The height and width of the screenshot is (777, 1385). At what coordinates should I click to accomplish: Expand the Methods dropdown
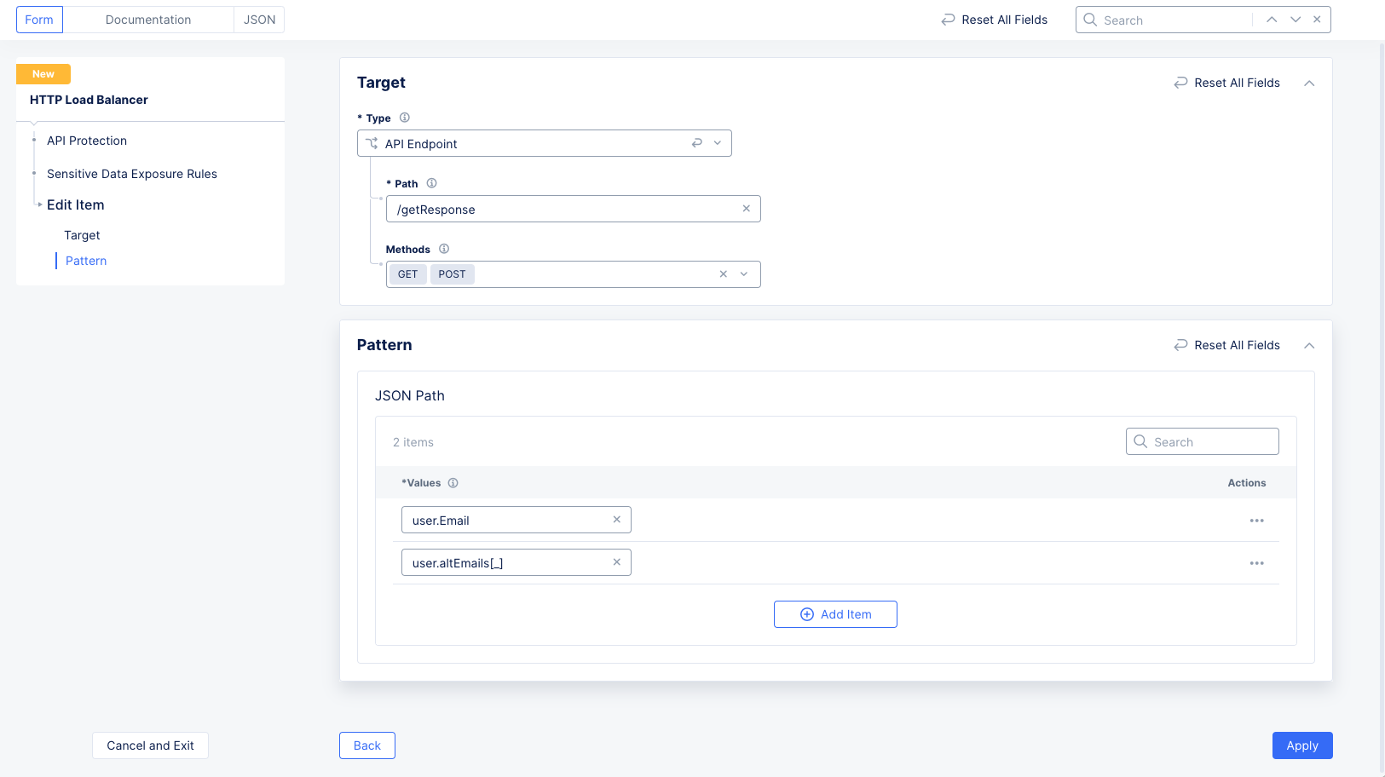(743, 273)
